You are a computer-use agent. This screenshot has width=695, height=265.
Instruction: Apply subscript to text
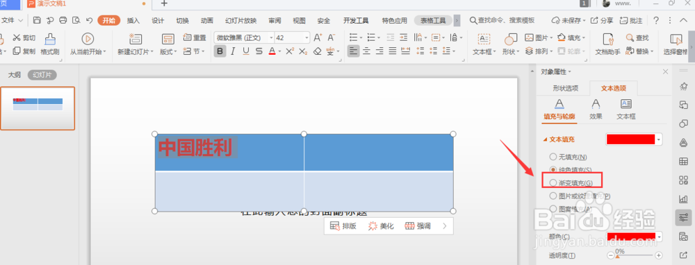click(x=303, y=51)
